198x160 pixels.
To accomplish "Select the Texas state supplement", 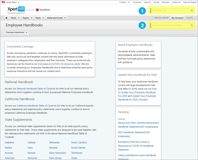I will point(74,158).
